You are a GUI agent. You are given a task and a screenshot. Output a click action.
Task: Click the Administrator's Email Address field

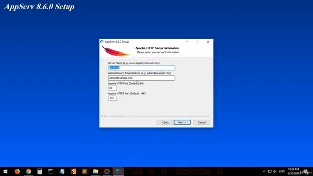click(141, 78)
